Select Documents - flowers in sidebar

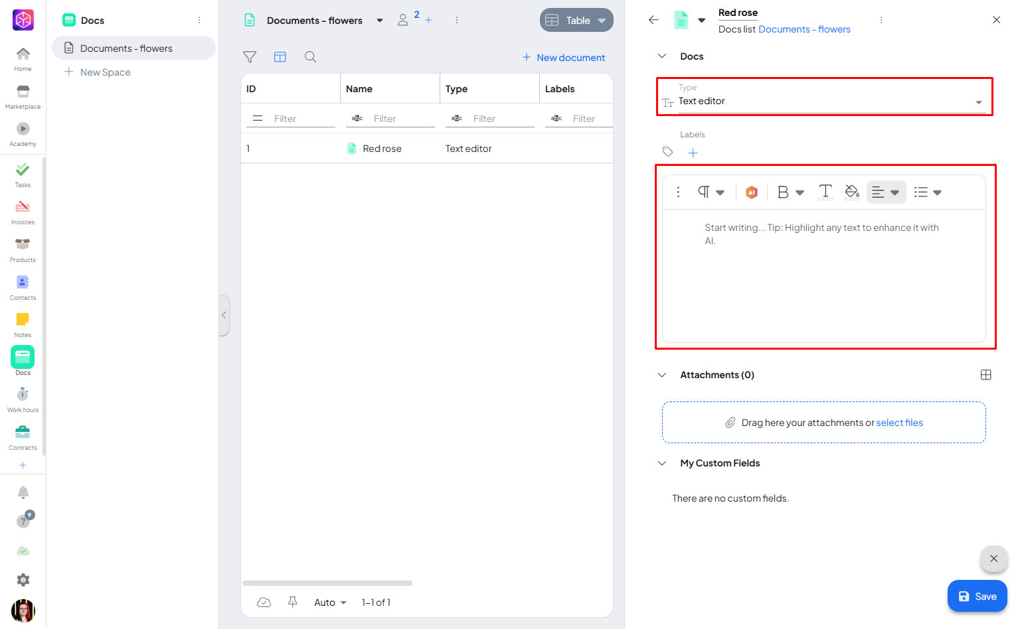(x=126, y=48)
